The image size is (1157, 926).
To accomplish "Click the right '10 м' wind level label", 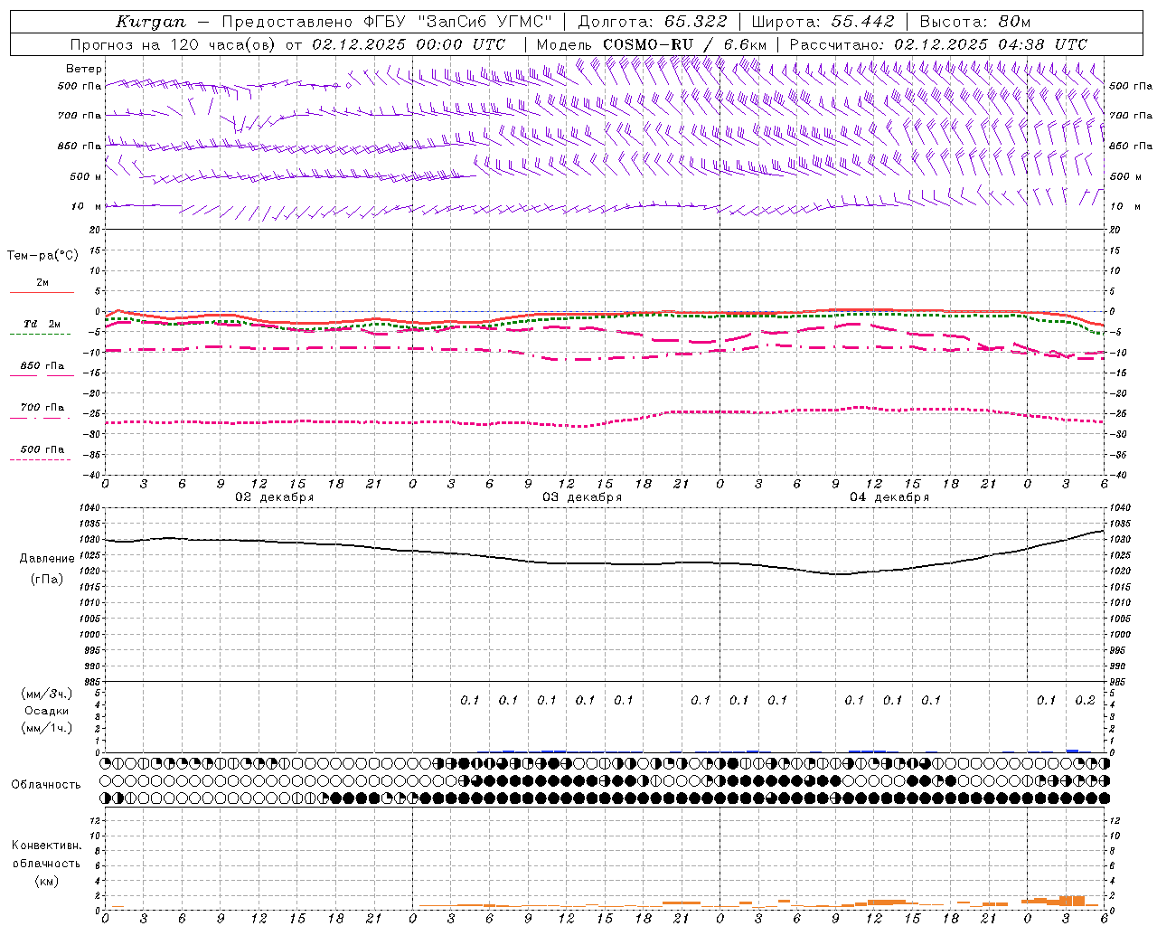I will tap(1125, 206).
